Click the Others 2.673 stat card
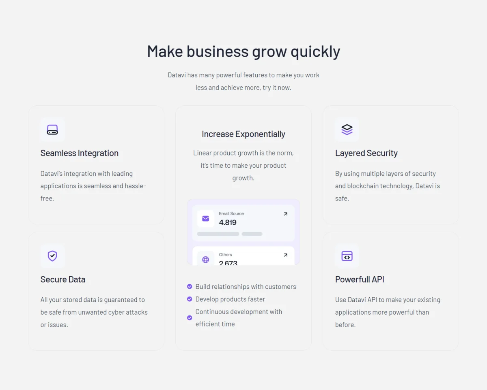 [x=243, y=256]
